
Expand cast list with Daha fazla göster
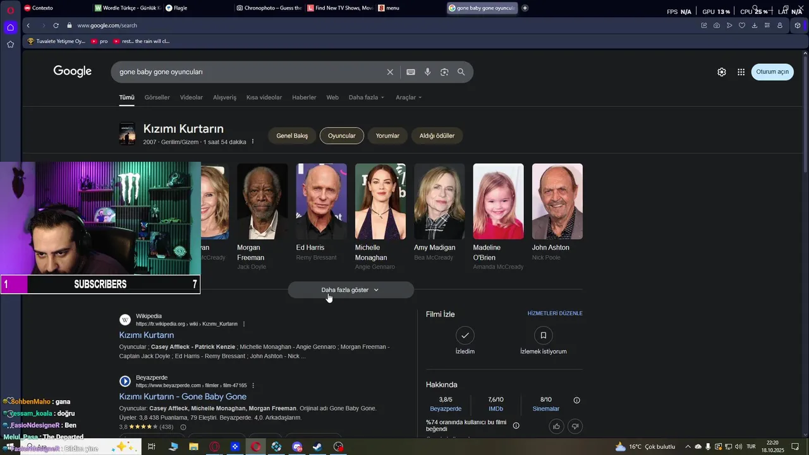tap(351, 290)
